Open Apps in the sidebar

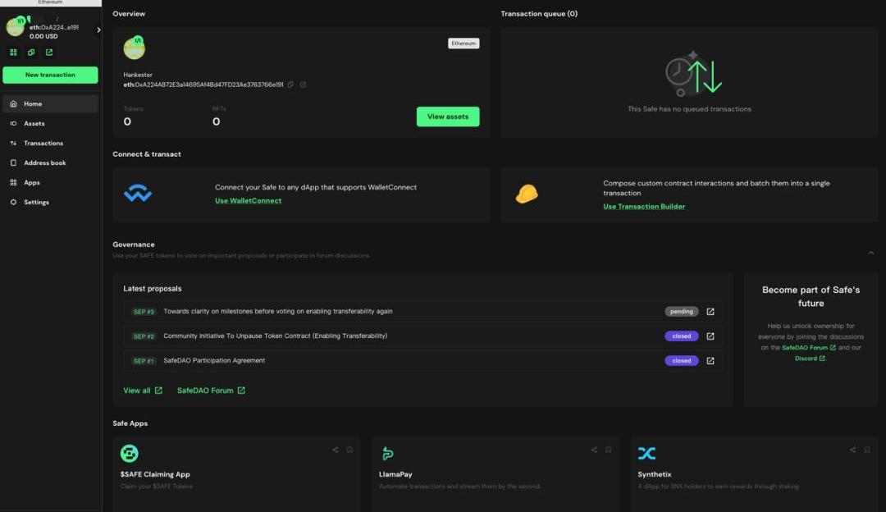point(50,182)
